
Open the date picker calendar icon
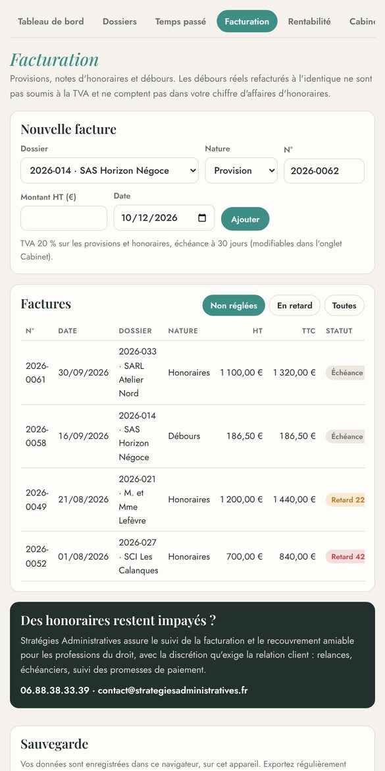pos(202,218)
